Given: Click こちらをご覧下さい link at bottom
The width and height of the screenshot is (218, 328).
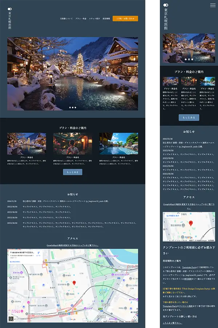Looking at the screenshot, I should coord(172,323).
